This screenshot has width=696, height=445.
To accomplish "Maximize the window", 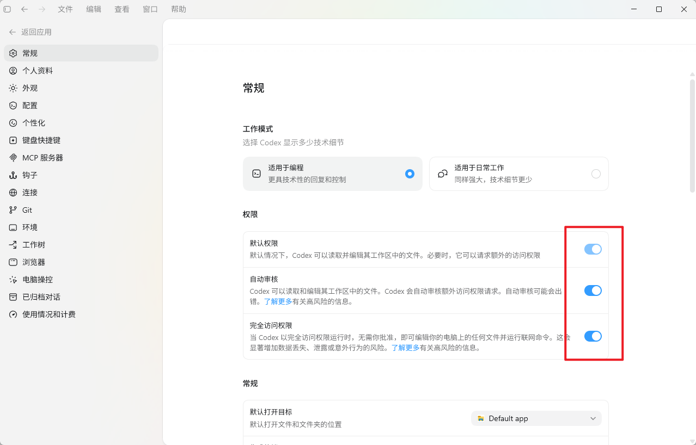I will pyautogui.click(x=659, y=9).
